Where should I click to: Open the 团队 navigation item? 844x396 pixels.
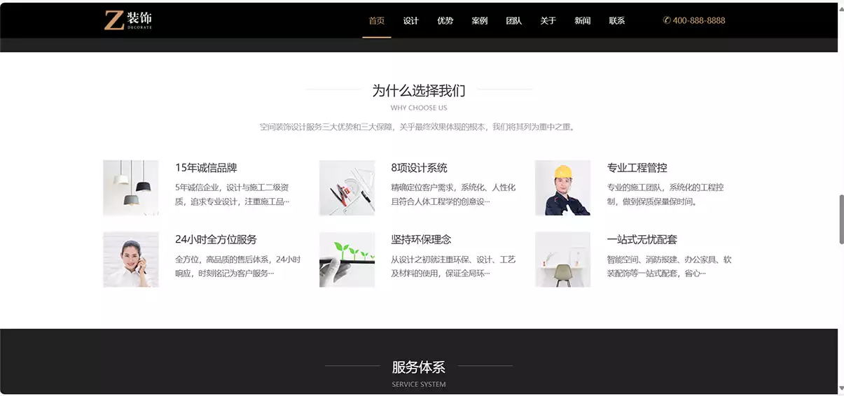(x=514, y=21)
